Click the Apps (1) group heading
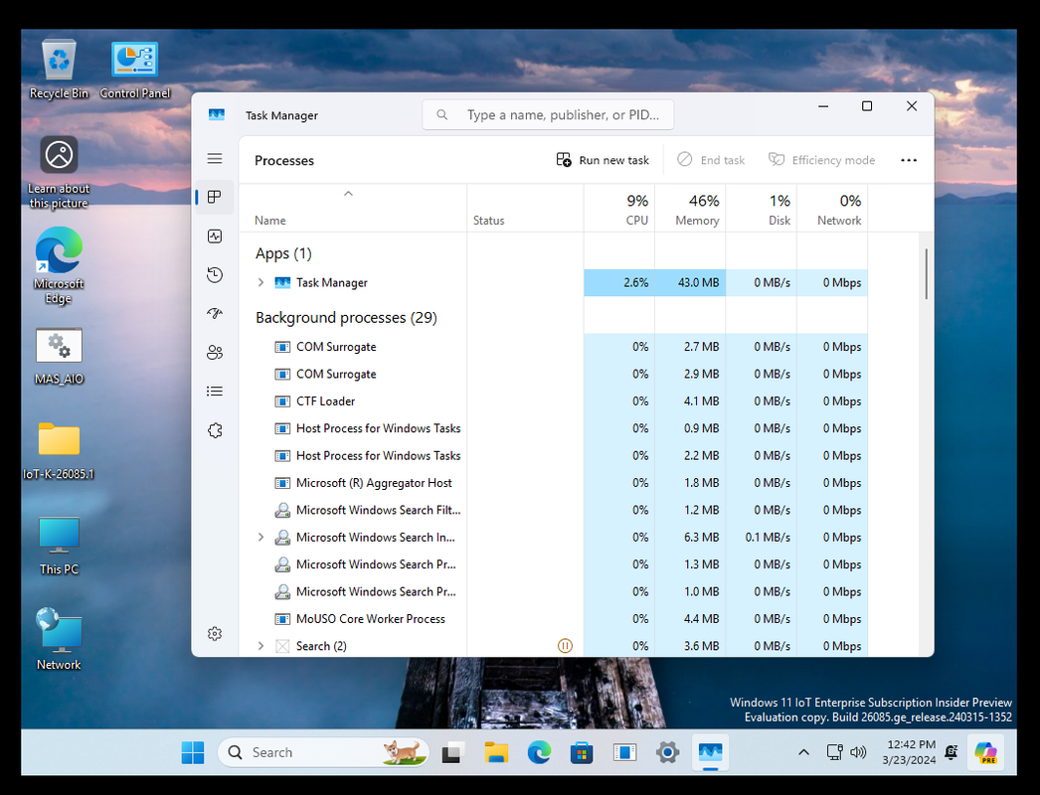Viewport: 1040px width, 795px height. click(x=283, y=253)
